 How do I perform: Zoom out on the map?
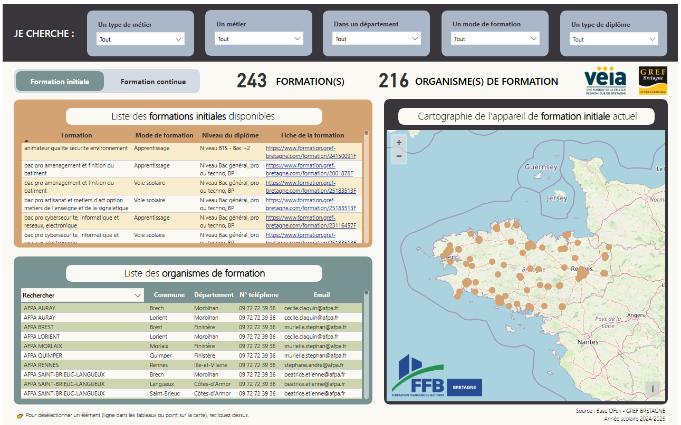[x=399, y=156]
